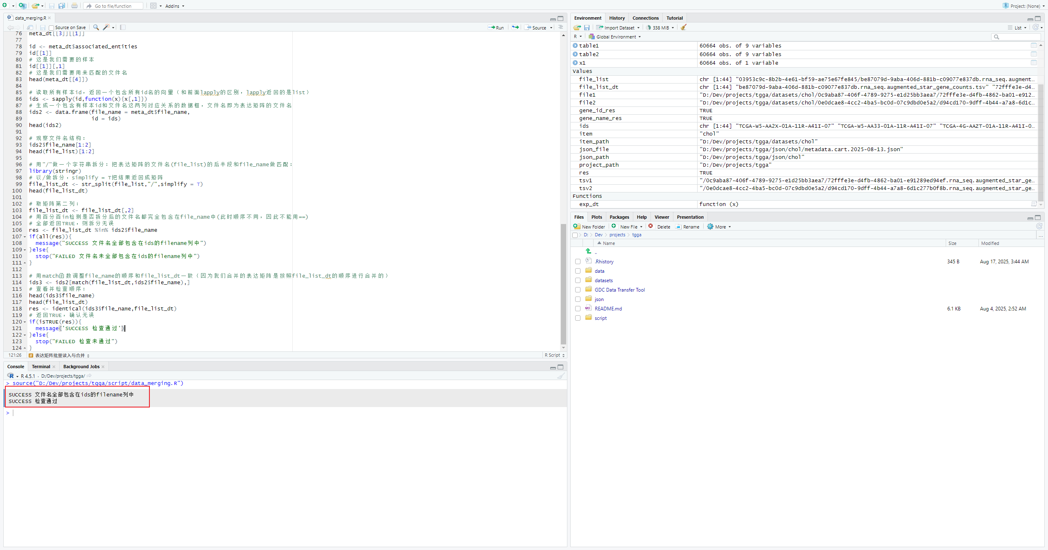The image size is (1048, 550).
Task: Clear console with broom icon
Action: [561, 376]
